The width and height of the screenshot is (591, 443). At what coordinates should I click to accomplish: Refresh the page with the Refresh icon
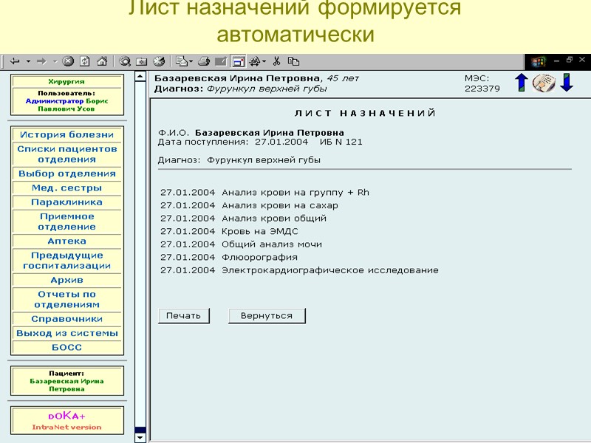pyautogui.click(x=85, y=61)
